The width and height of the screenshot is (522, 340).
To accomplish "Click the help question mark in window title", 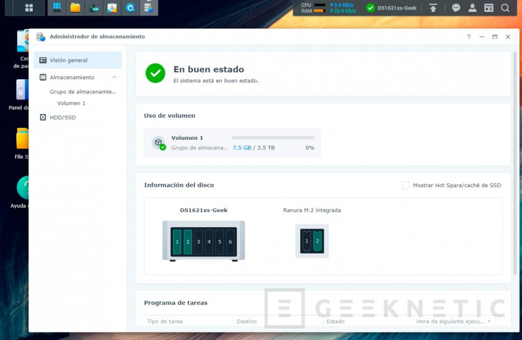I will click(x=468, y=37).
